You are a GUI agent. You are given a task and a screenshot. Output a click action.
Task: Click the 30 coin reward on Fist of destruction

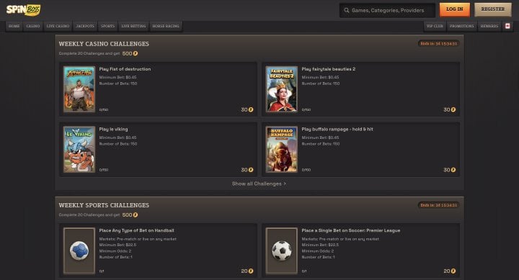pyautogui.click(x=247, y=109)
